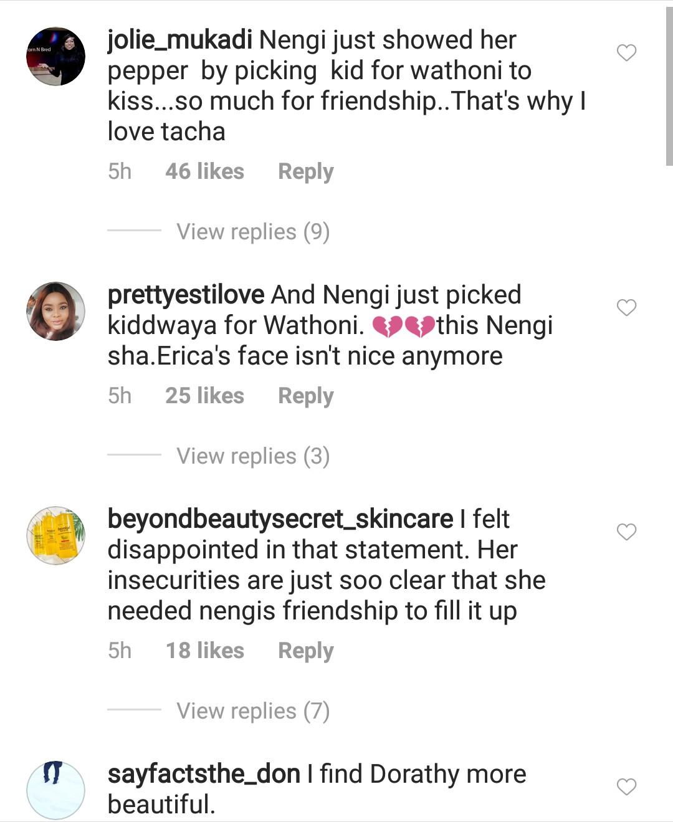Reply to jolie_mukadi's comment

click(305, 171)
